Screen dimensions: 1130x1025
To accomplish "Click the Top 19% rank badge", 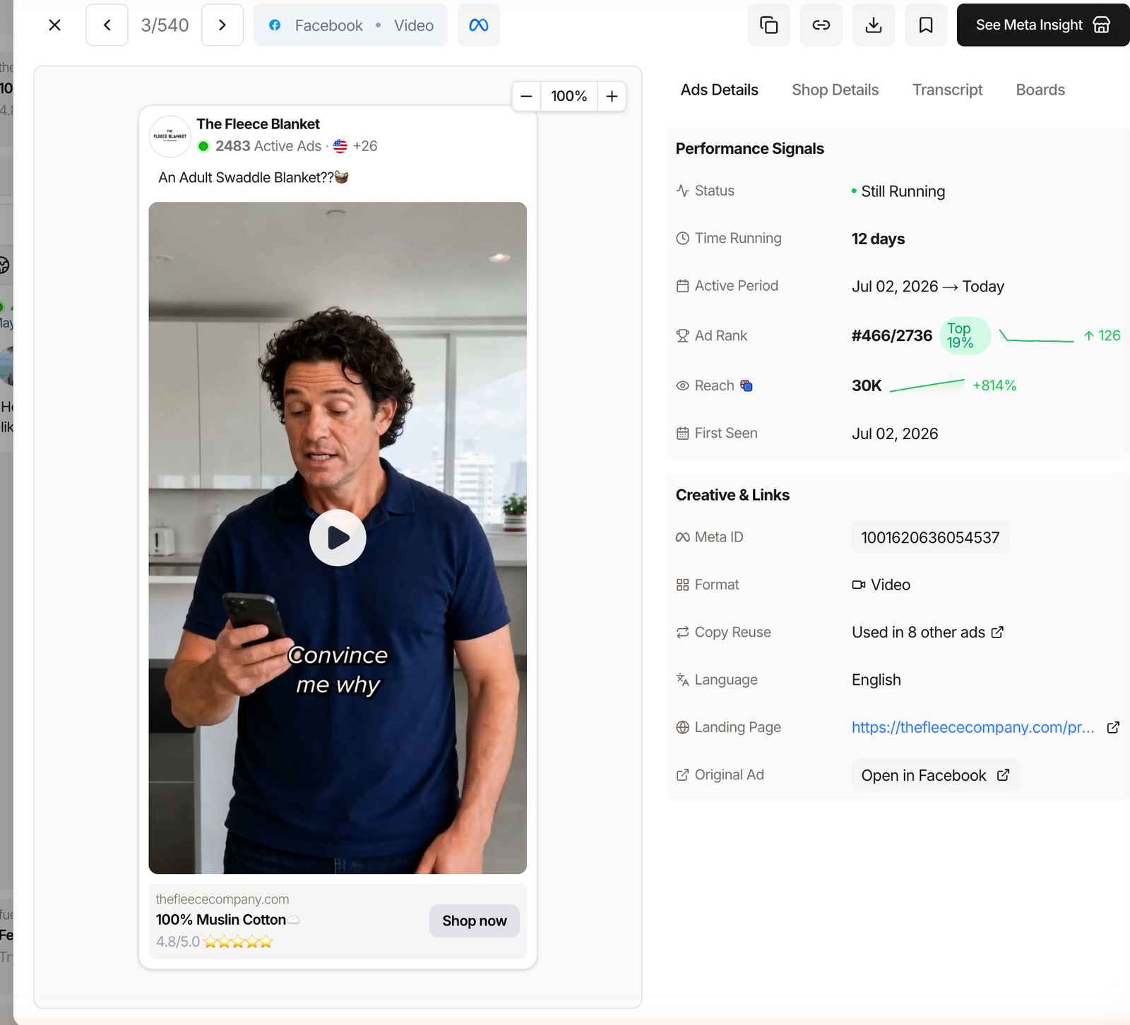I will coord(965,336).
